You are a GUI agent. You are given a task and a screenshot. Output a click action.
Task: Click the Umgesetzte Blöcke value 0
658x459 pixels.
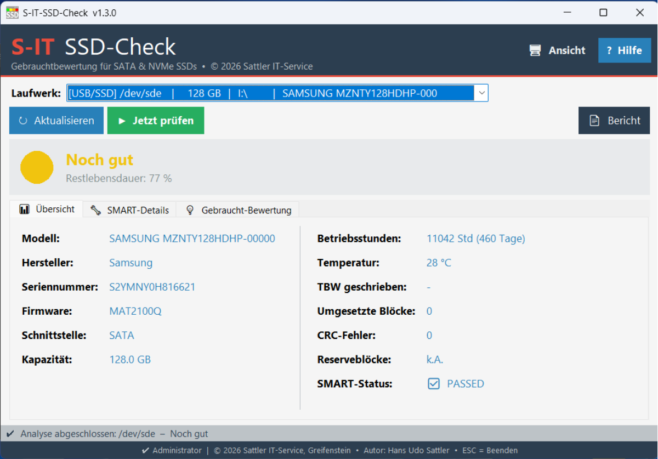[429, 311]
